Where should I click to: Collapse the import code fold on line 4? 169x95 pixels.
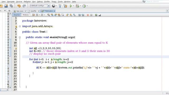(20, 26)
